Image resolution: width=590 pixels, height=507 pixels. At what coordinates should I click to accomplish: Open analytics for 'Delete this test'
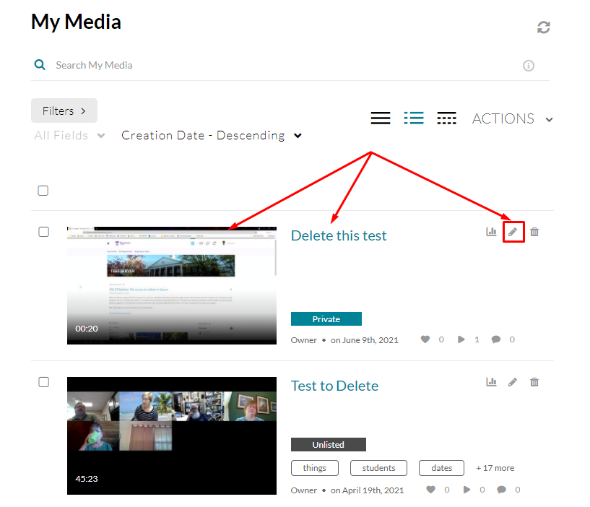[x=491, y=232]
